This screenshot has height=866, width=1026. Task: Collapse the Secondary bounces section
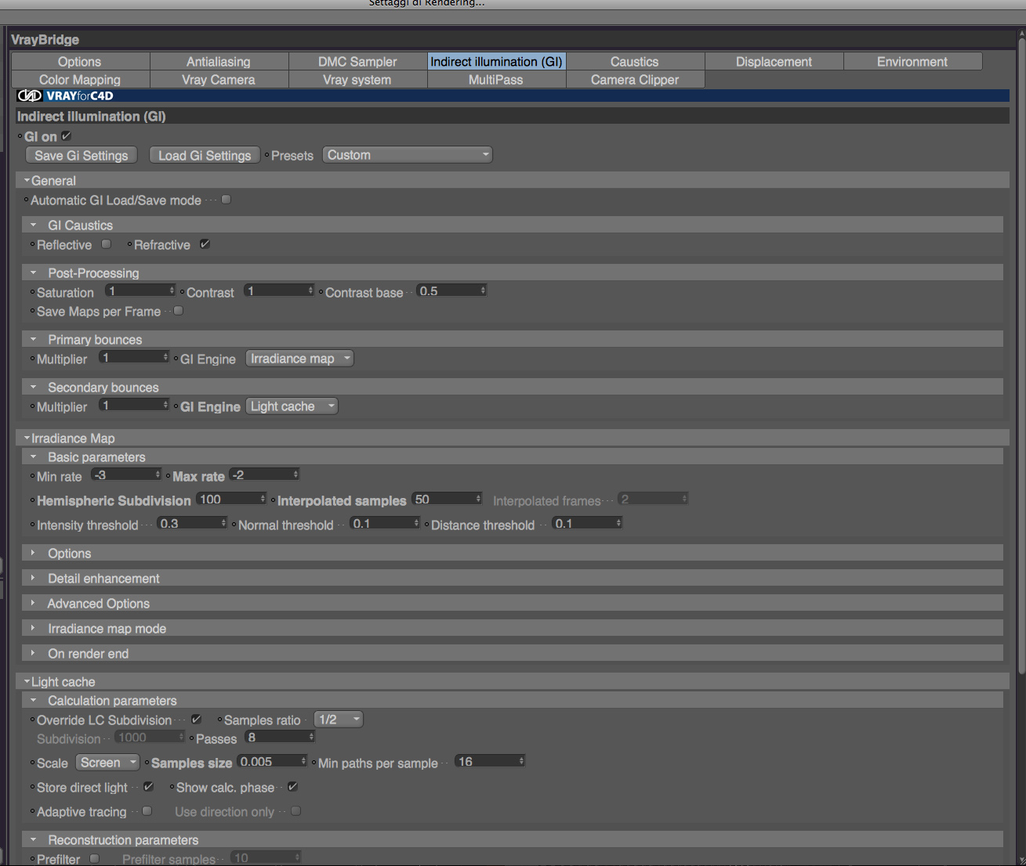(33, 387)
